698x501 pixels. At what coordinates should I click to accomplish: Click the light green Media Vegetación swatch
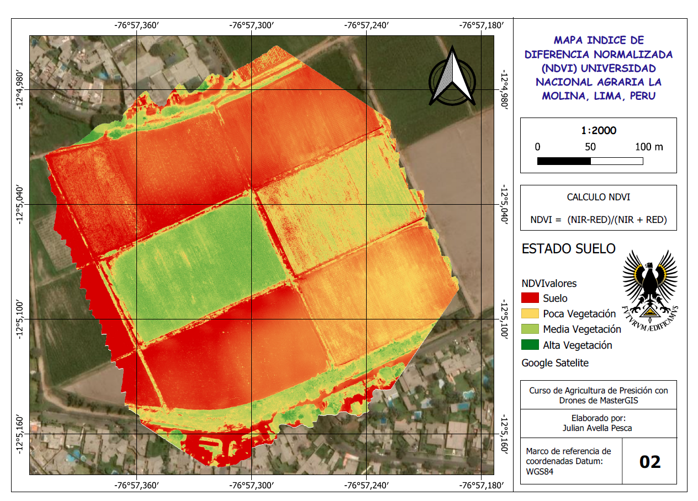point(530,329)
